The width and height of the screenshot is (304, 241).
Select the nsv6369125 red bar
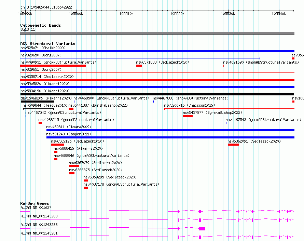pyautogui.click(x=58, y=145)
